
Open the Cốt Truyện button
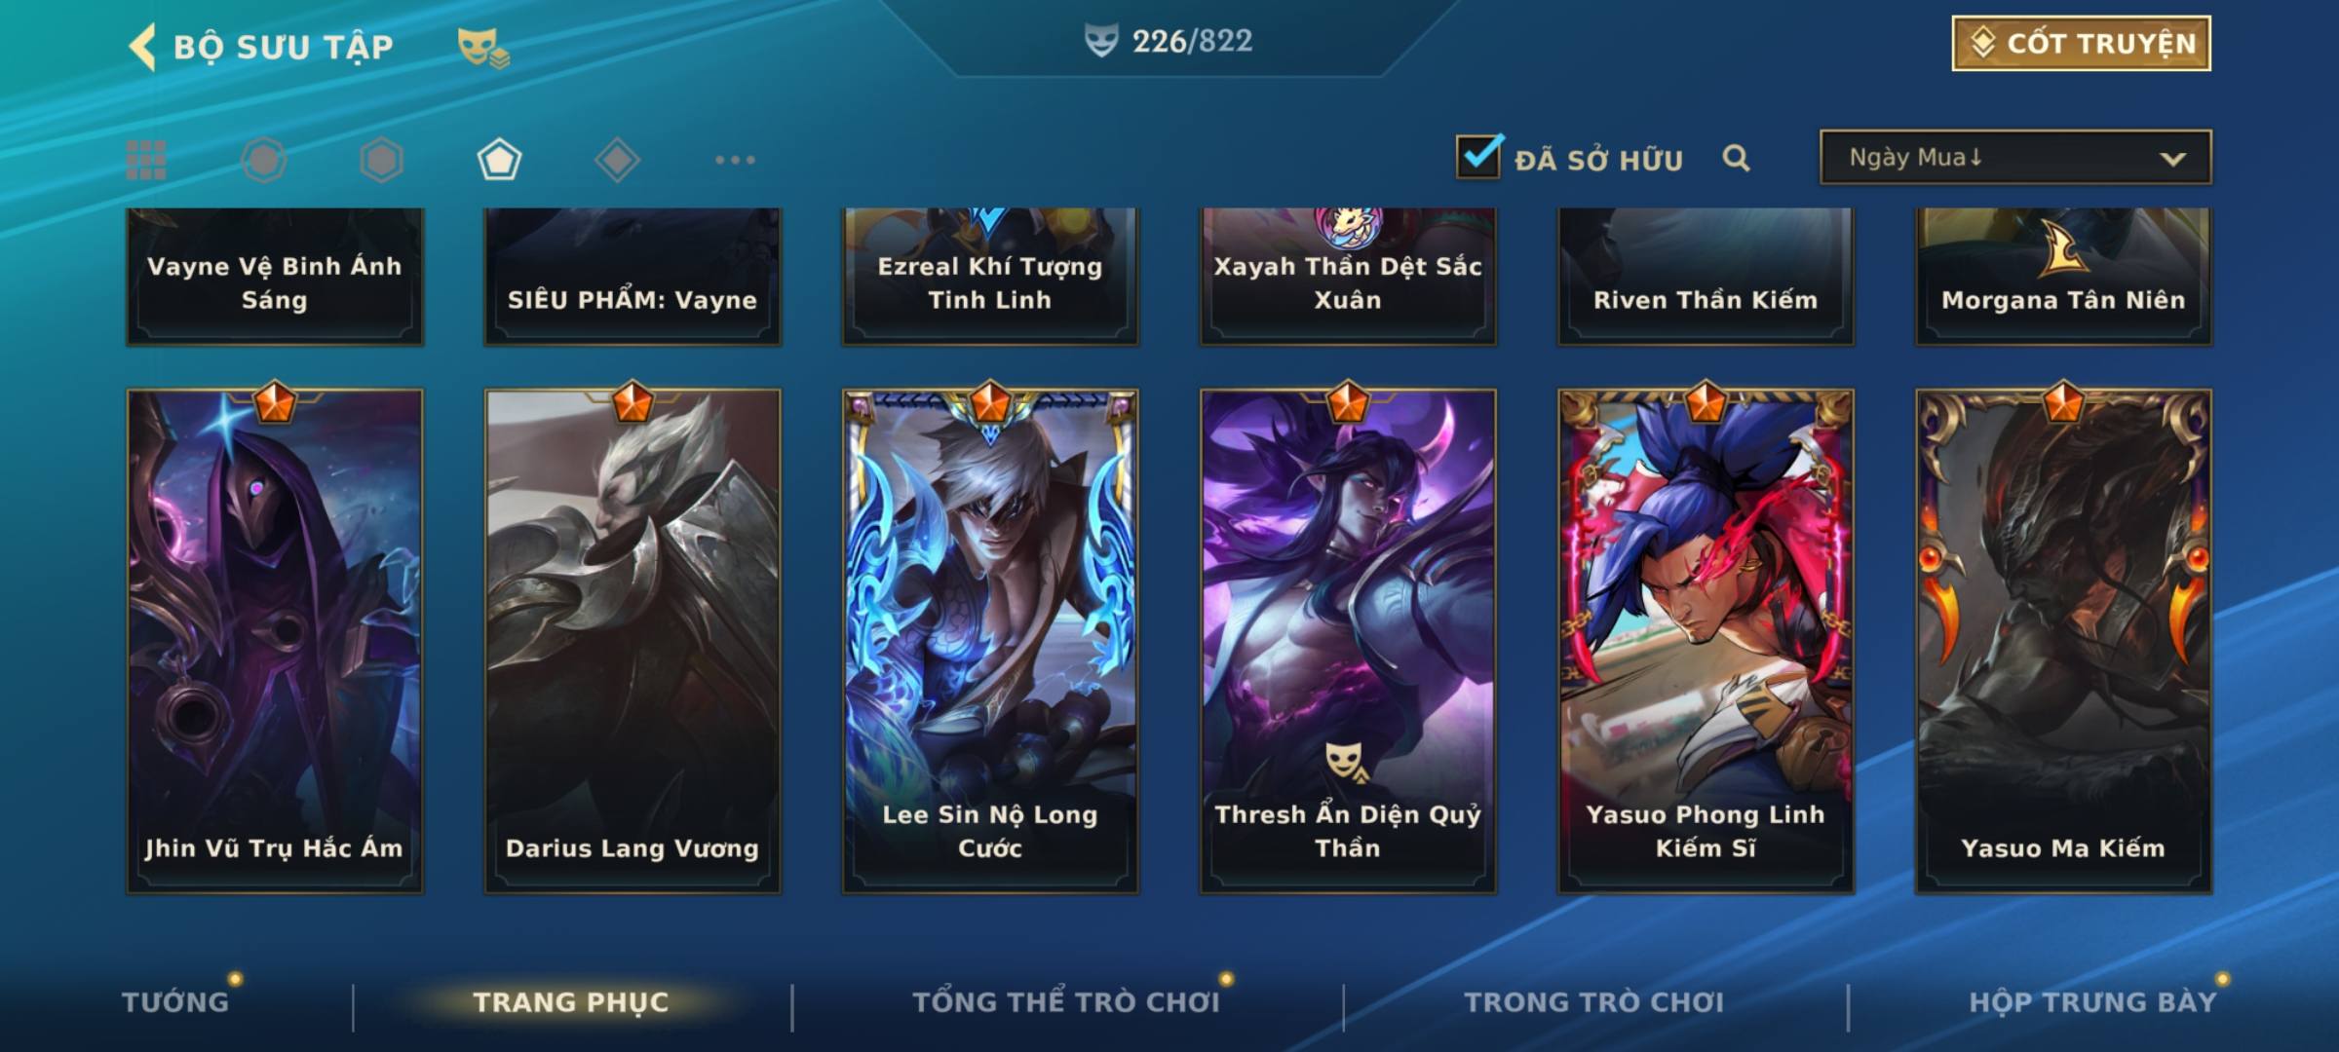pyautogui.click(x=2081, y=44)
